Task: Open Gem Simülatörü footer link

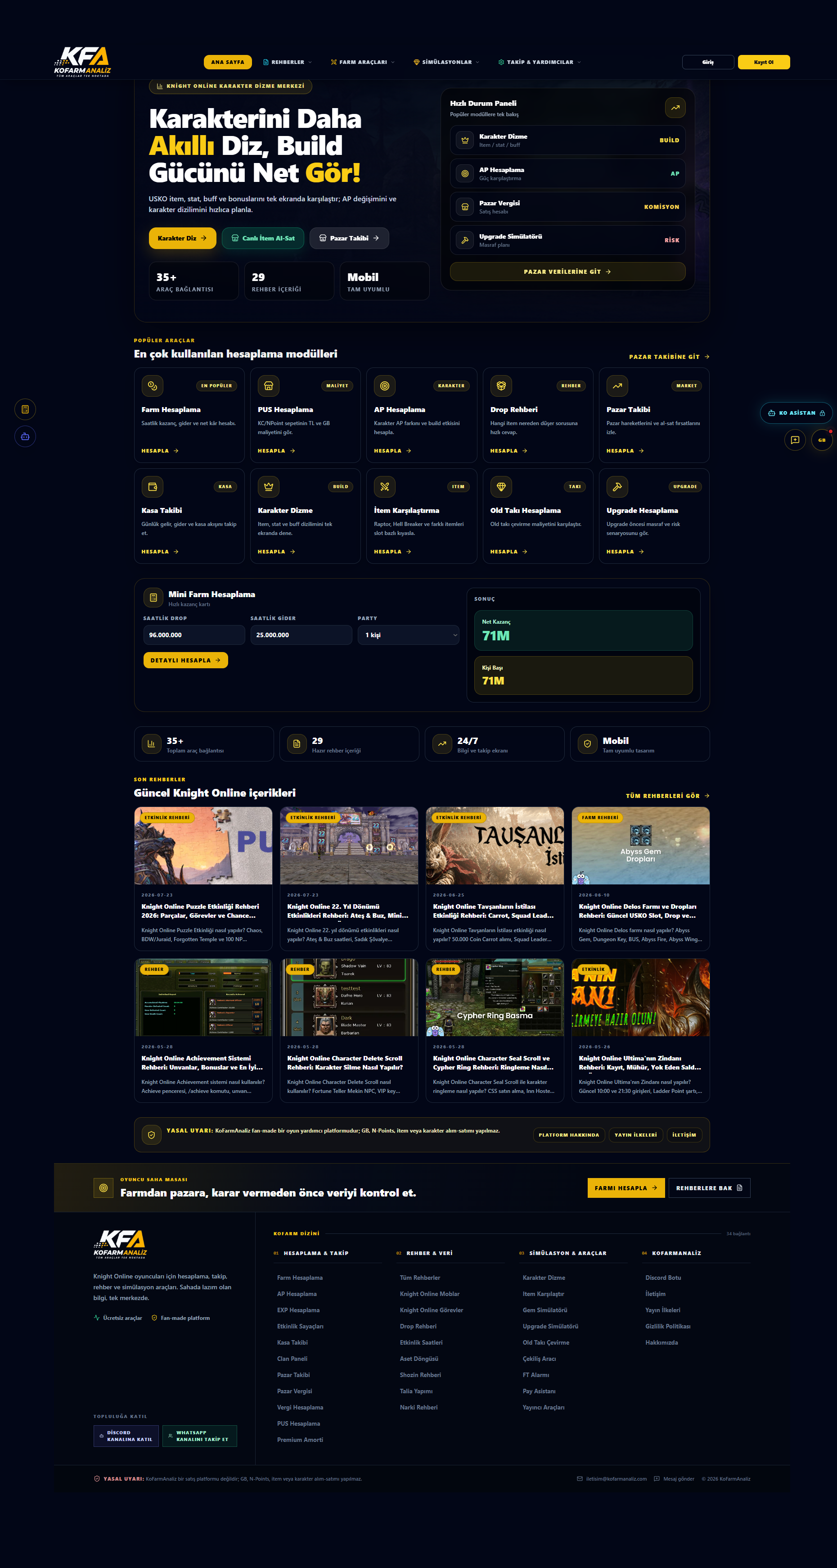Action: pos(544,1310)
